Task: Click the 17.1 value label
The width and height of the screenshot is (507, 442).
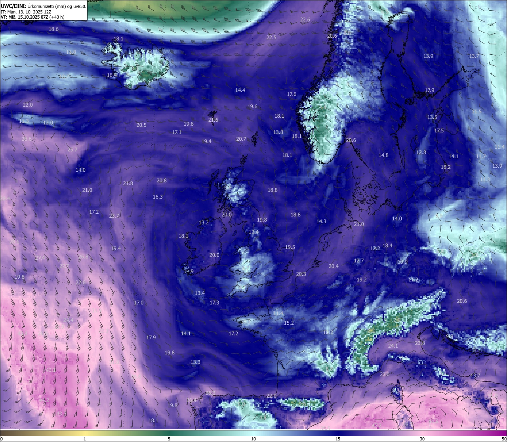Action: click(177, 132)
